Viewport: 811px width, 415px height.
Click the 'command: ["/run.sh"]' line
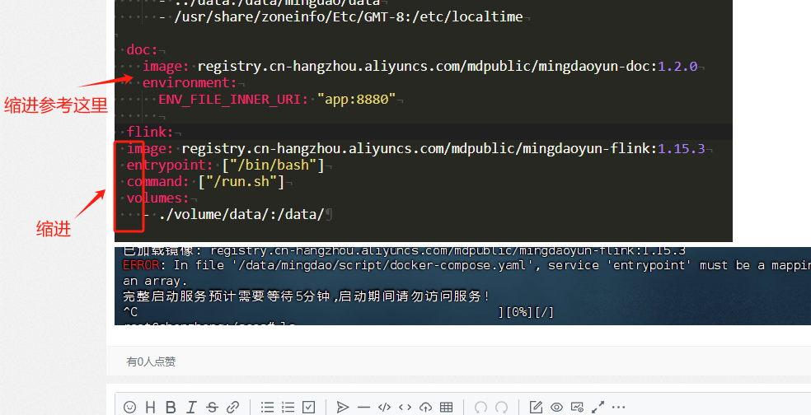[x=205, y=182]
